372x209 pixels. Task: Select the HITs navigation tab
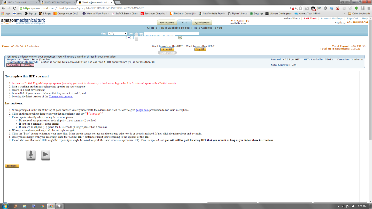184,22
